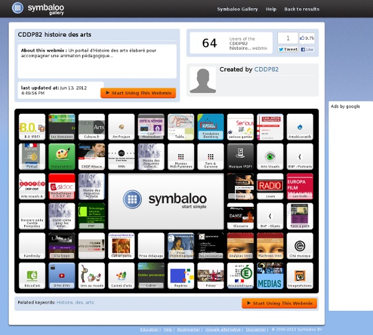The width and height of the screenshot is (373, 335).
Task: Open the Bookmarker footer link
Action: coord(188,329)
